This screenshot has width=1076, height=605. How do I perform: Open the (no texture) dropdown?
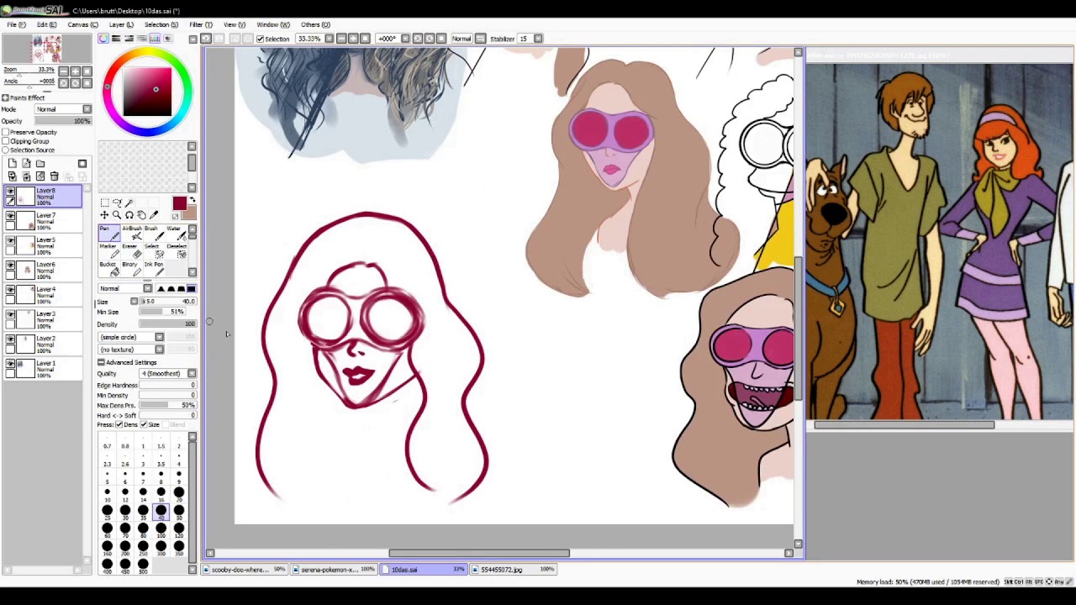tap(131, 350)
